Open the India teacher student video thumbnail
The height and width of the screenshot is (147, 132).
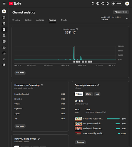point(78,119)
